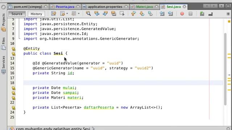Switch editor to History view
Viewport: 232px width, 130px height.
click(36, 14)
